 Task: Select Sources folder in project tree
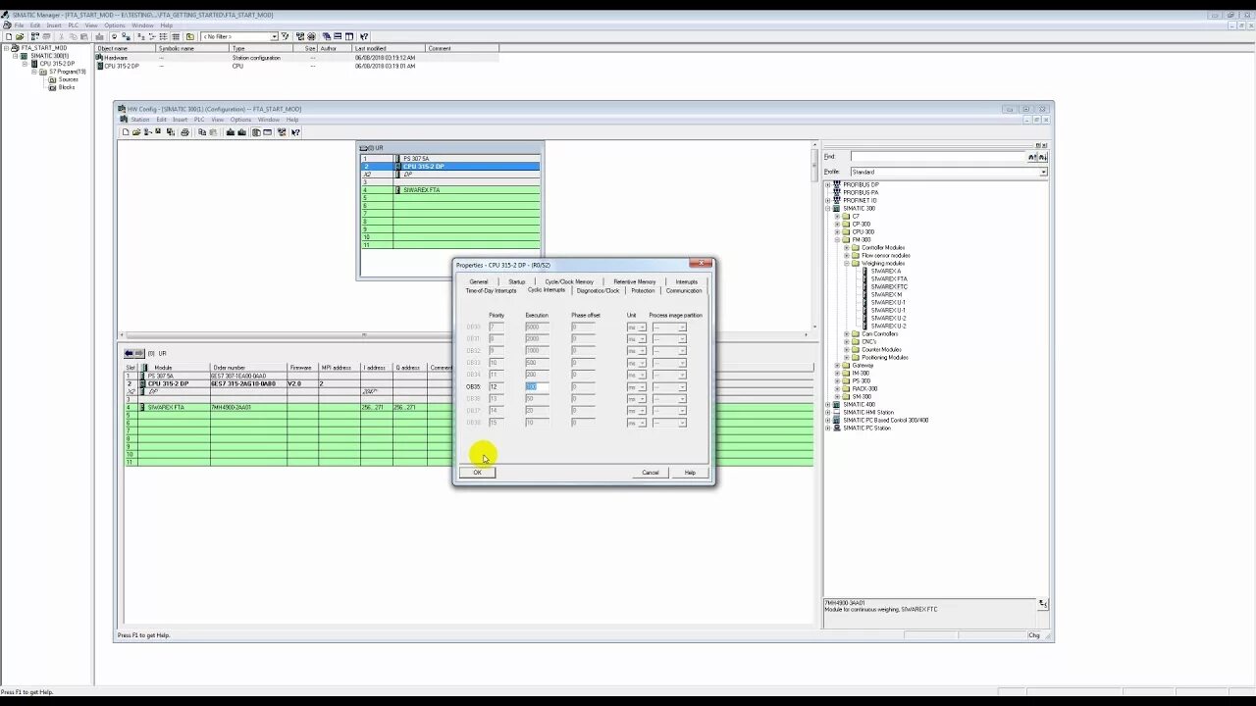68,79
